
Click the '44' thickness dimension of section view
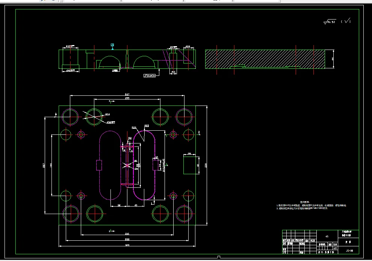click(x=333, y=59)
